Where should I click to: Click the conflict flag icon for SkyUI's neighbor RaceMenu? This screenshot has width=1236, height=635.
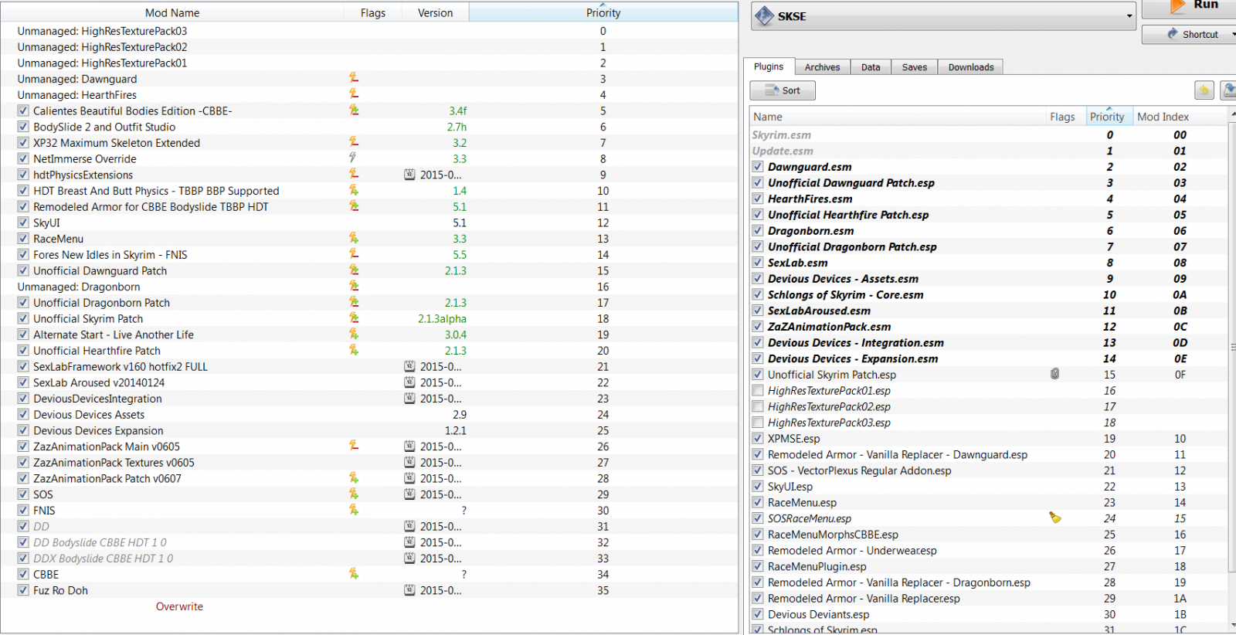[353, 239]
